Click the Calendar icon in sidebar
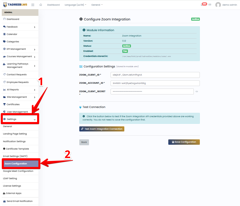 (4, 34)
